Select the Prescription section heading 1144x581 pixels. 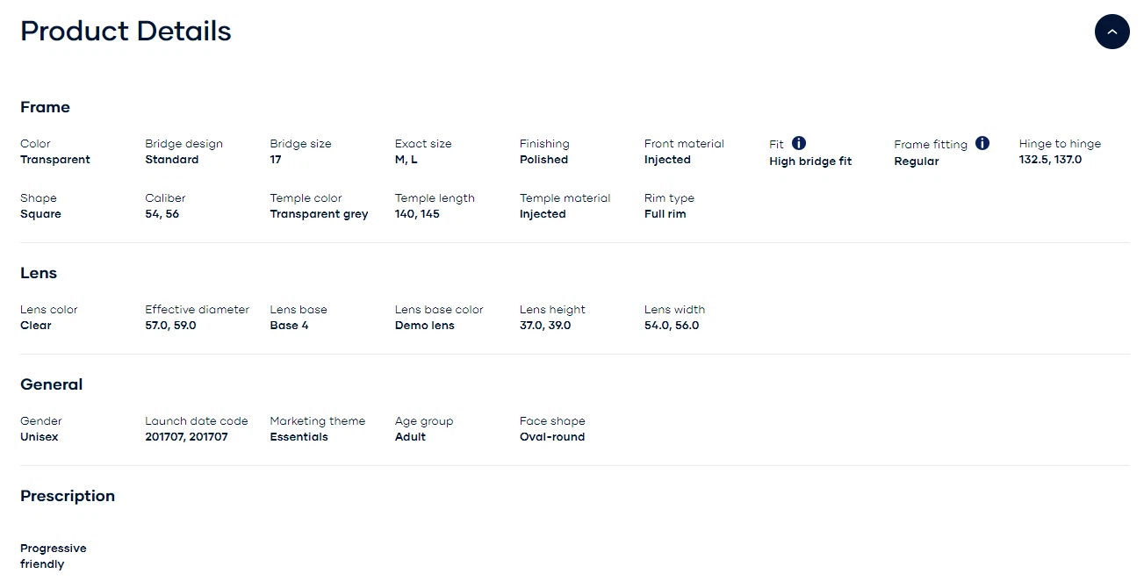(68, 496)
